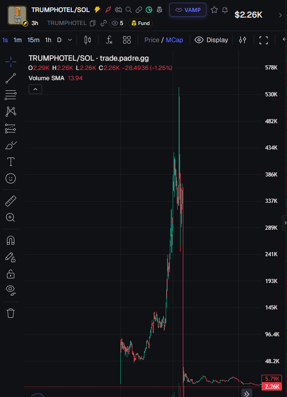Viewport: 287px width, 397px height.
Task: Click the lightning bolt icon
Action: [97, 10]
